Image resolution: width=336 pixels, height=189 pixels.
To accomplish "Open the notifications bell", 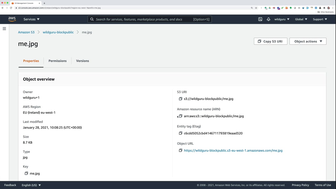I will (x=268, y=19).
